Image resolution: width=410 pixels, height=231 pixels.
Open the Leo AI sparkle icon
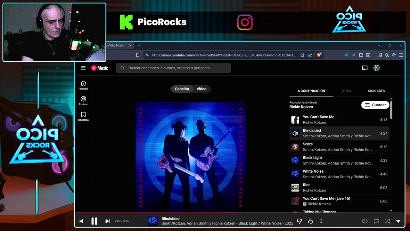click(x=387, y=55)
